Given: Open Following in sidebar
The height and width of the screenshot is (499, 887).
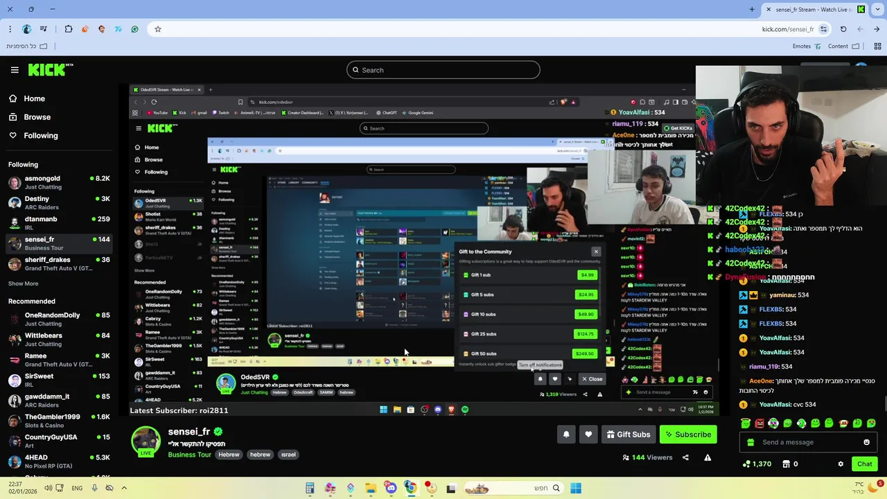Looking at the screenshot, I should pyautogui.click(x=33, y=136).
